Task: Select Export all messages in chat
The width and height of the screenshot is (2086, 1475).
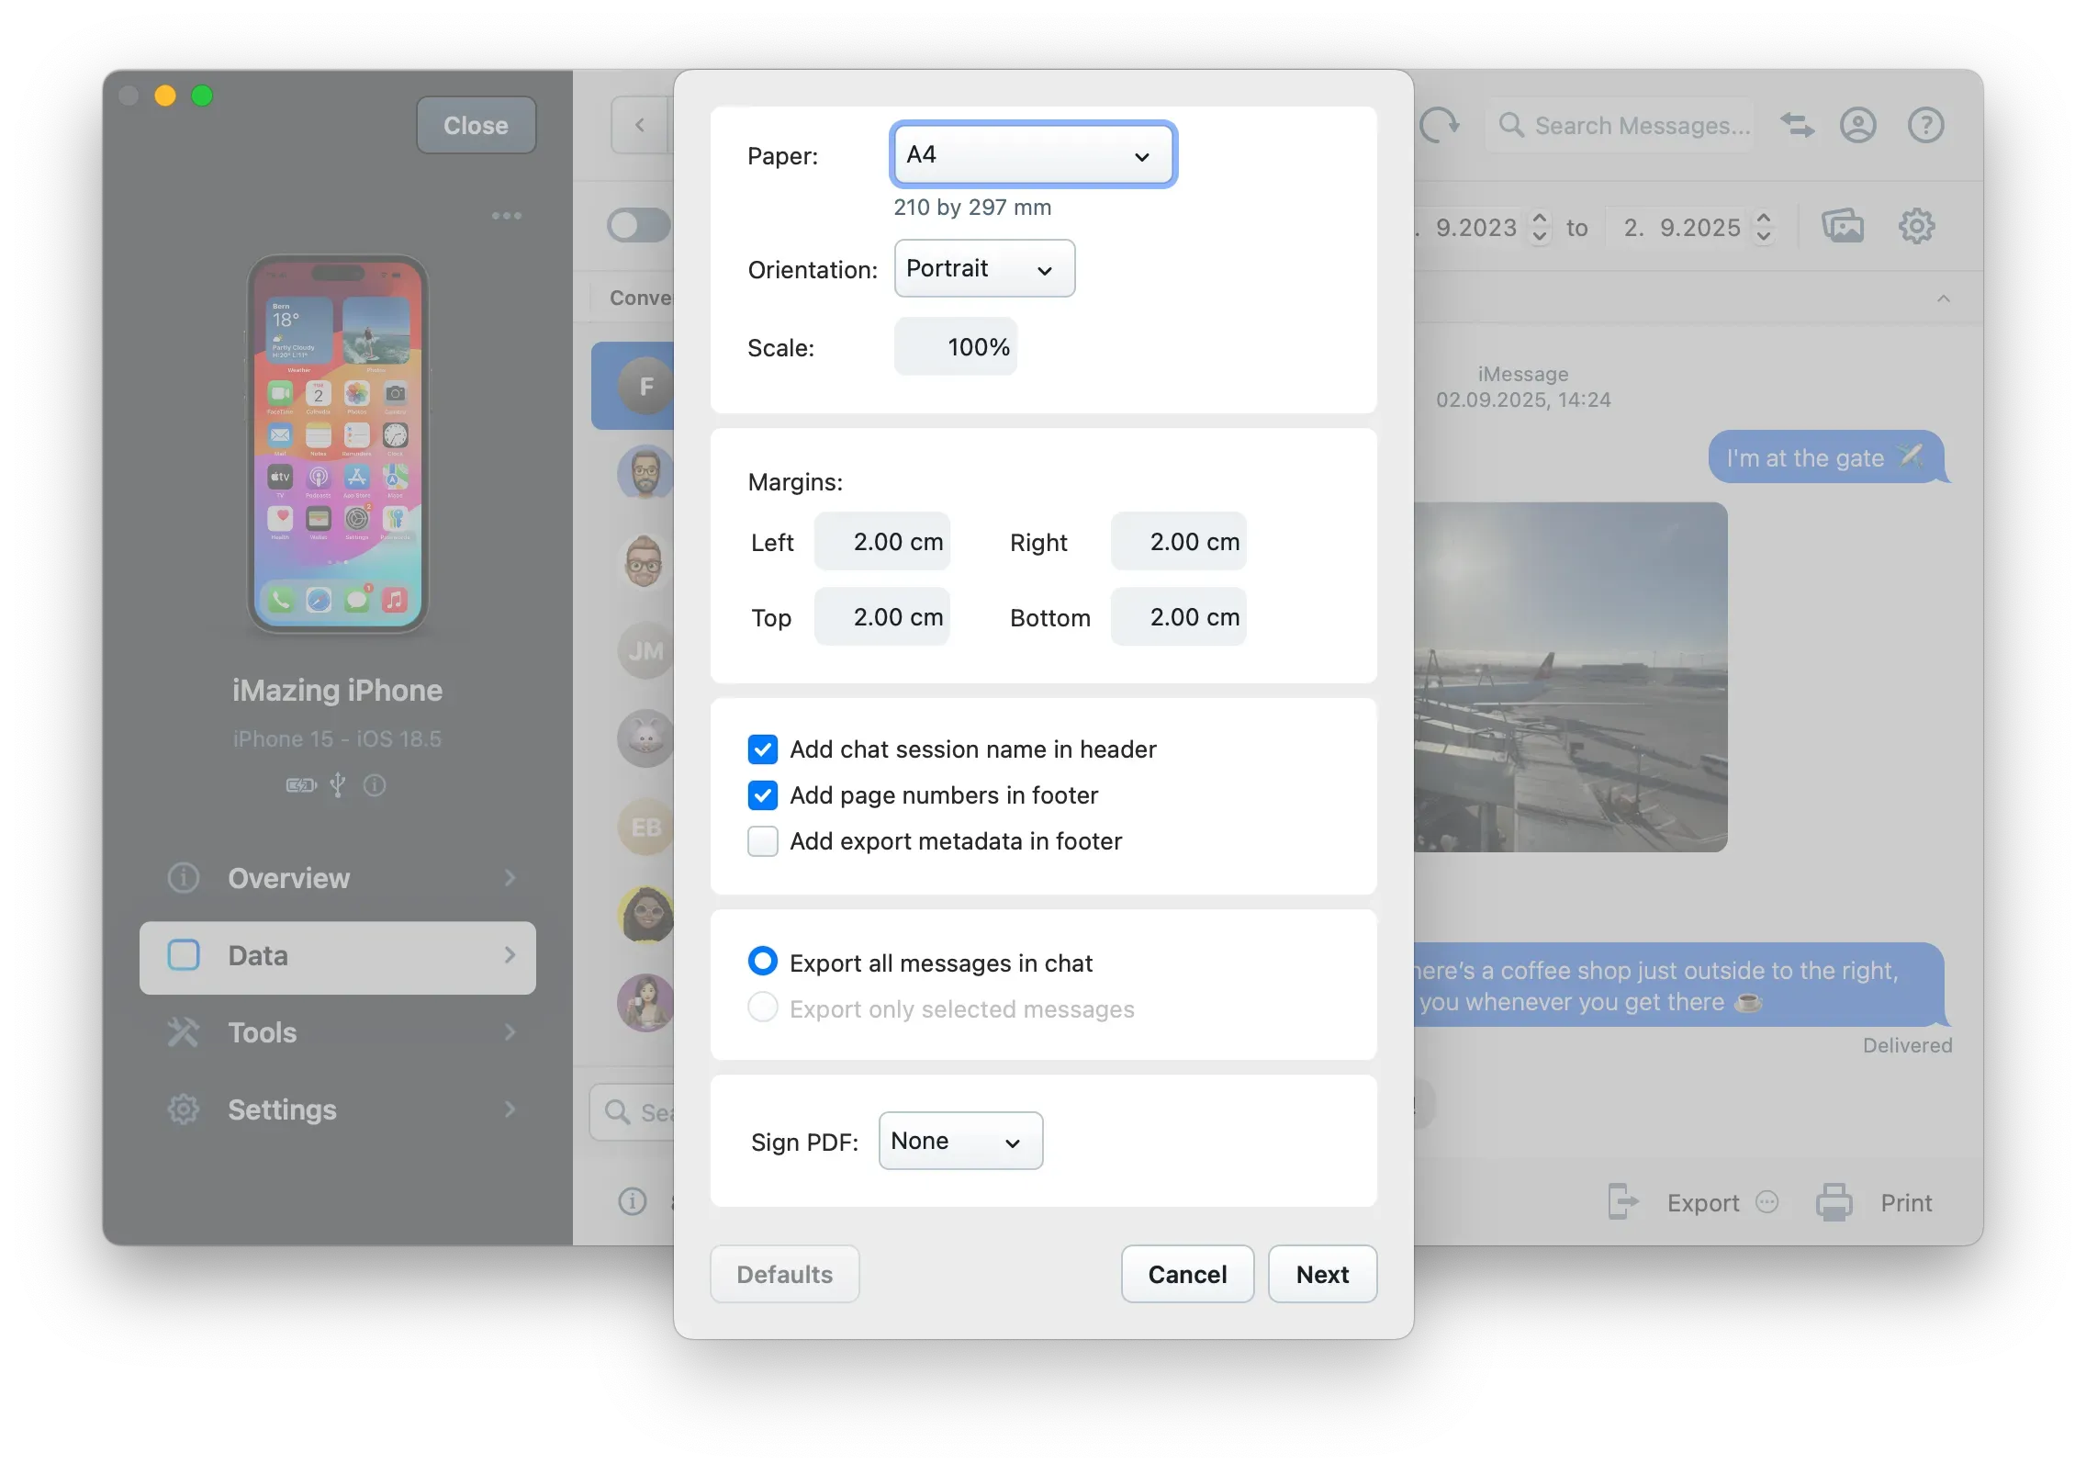Action: point(762,961)
